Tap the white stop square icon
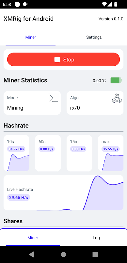 coord(57,60)
